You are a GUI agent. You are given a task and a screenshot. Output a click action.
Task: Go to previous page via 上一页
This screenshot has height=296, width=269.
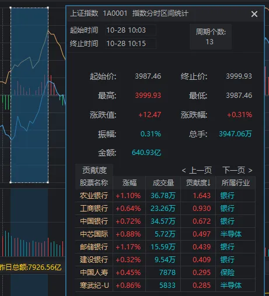(197, 170)
